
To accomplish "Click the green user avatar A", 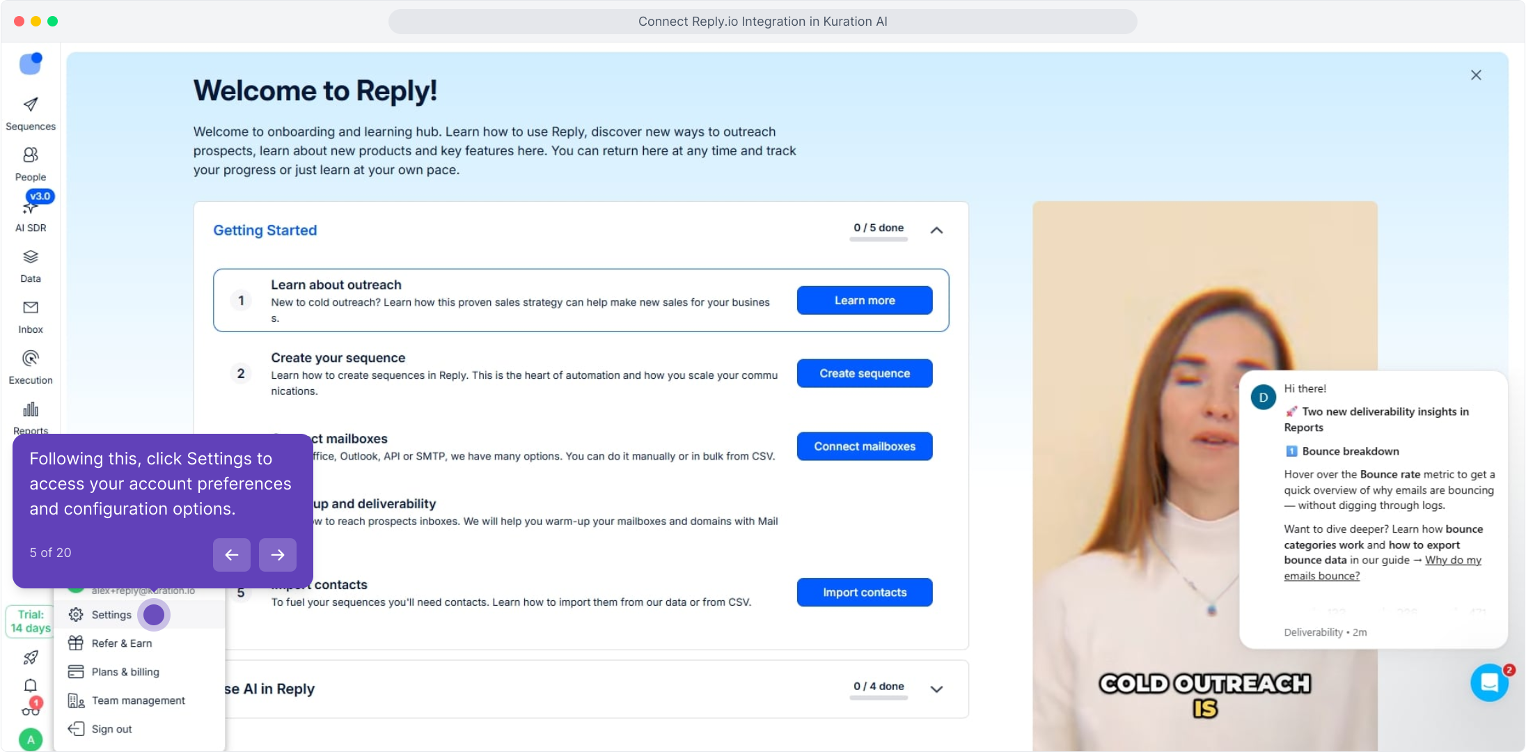I will point(31,739).
